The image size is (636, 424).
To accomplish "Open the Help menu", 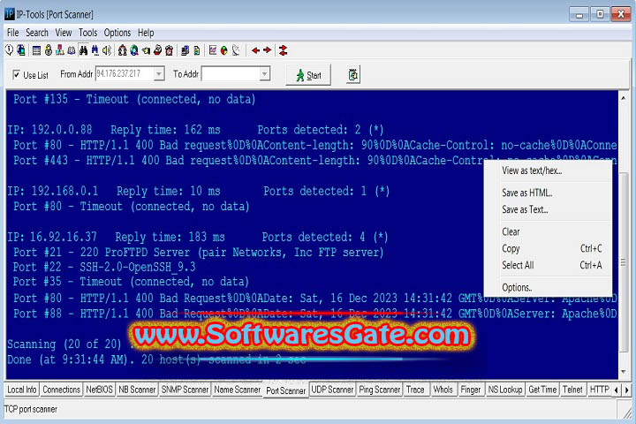I will coord(146,33).
